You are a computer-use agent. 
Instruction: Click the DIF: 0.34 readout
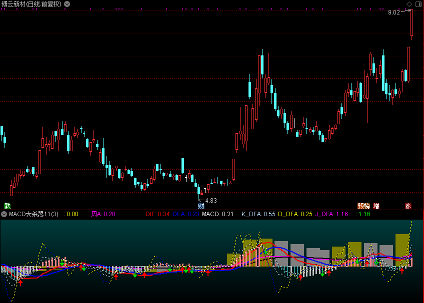[x=157, y=214]
